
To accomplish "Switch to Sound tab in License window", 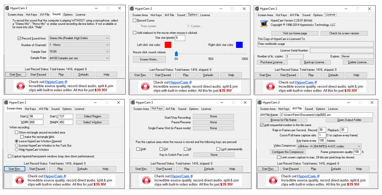I will click(x=306, y=15).
